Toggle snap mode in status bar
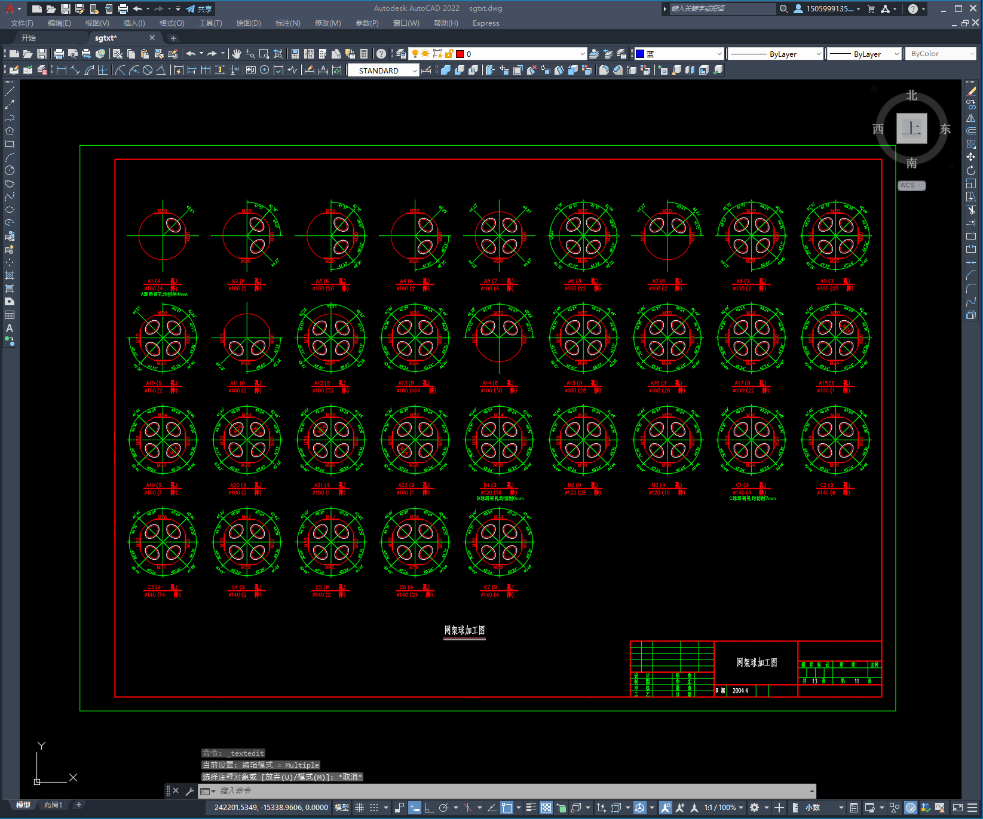This screenshot has height=819, width=983. 374,808
